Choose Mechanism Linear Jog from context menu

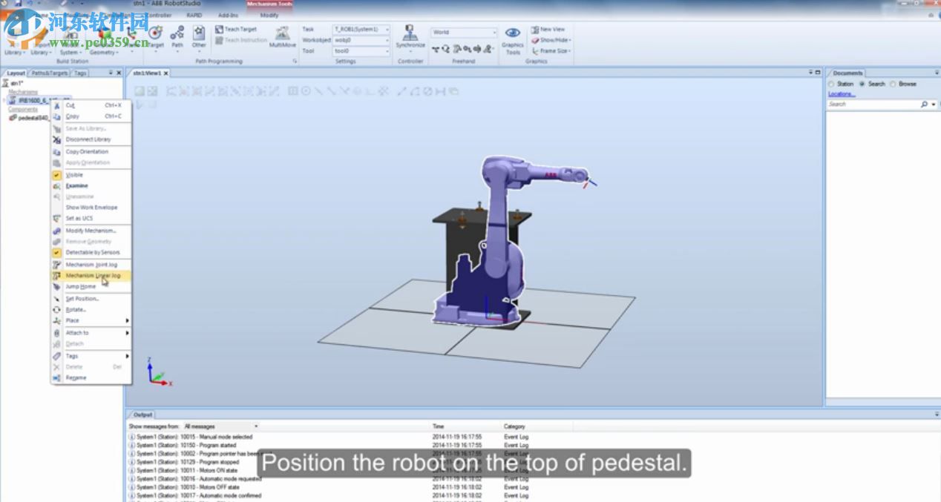(88, 275)
